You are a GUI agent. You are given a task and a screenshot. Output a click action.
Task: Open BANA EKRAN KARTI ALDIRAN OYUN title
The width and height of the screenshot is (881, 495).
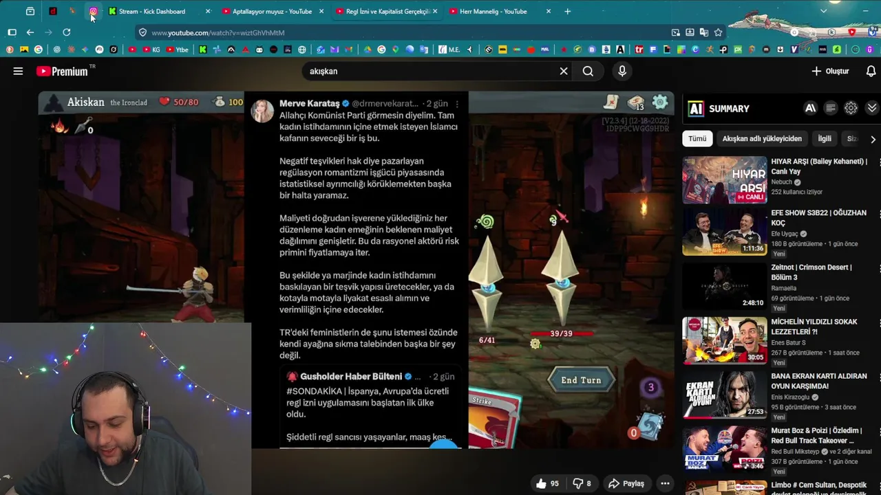[818, 381]
